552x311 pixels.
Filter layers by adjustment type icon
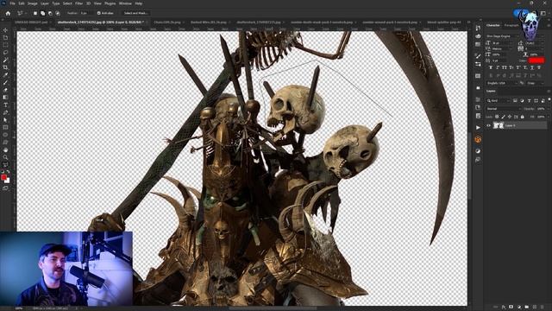click(x=522, y=100)
